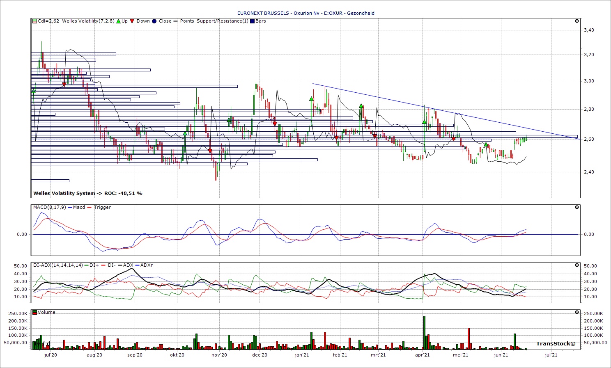Viewport: 611px width, 368px height.
Task: Click the tallest volume bar at April 2021
Action: pos(424,333)
